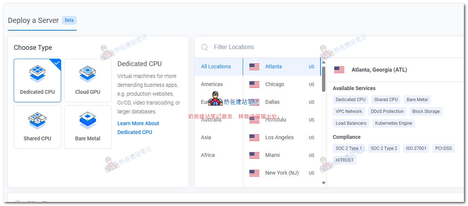Image resolution: width=468 pixels, height=206 pixels.
Task: Open the All Locations region tab
Action: pos(216,66)
